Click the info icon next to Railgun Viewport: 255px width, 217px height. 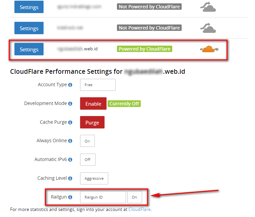point(70,197)
